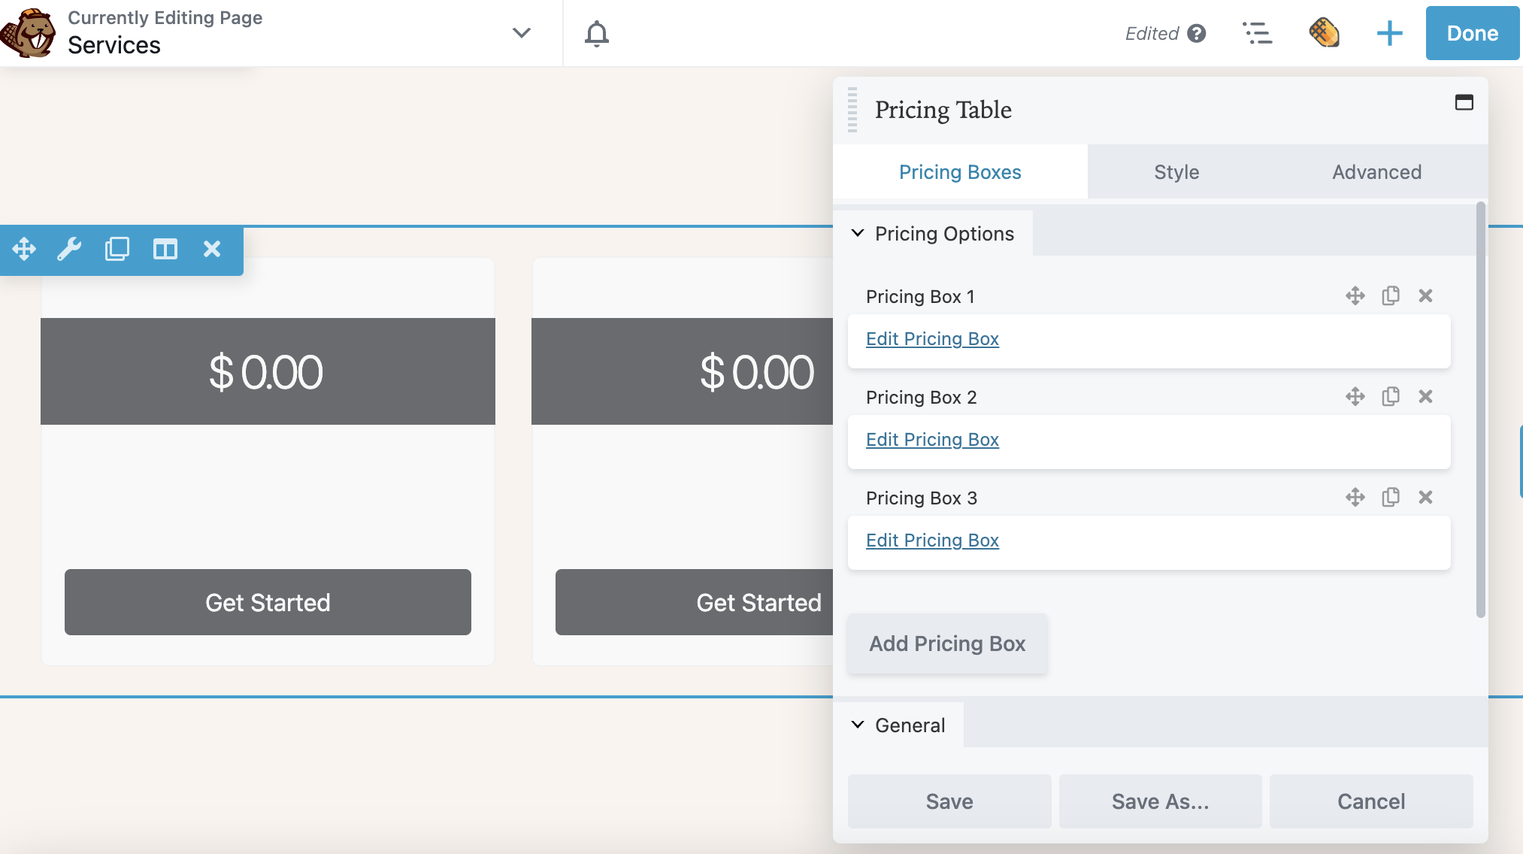Click the move/drag icon for Pricing Box 3
The image size is (1523, 854).
[1355, 496]
